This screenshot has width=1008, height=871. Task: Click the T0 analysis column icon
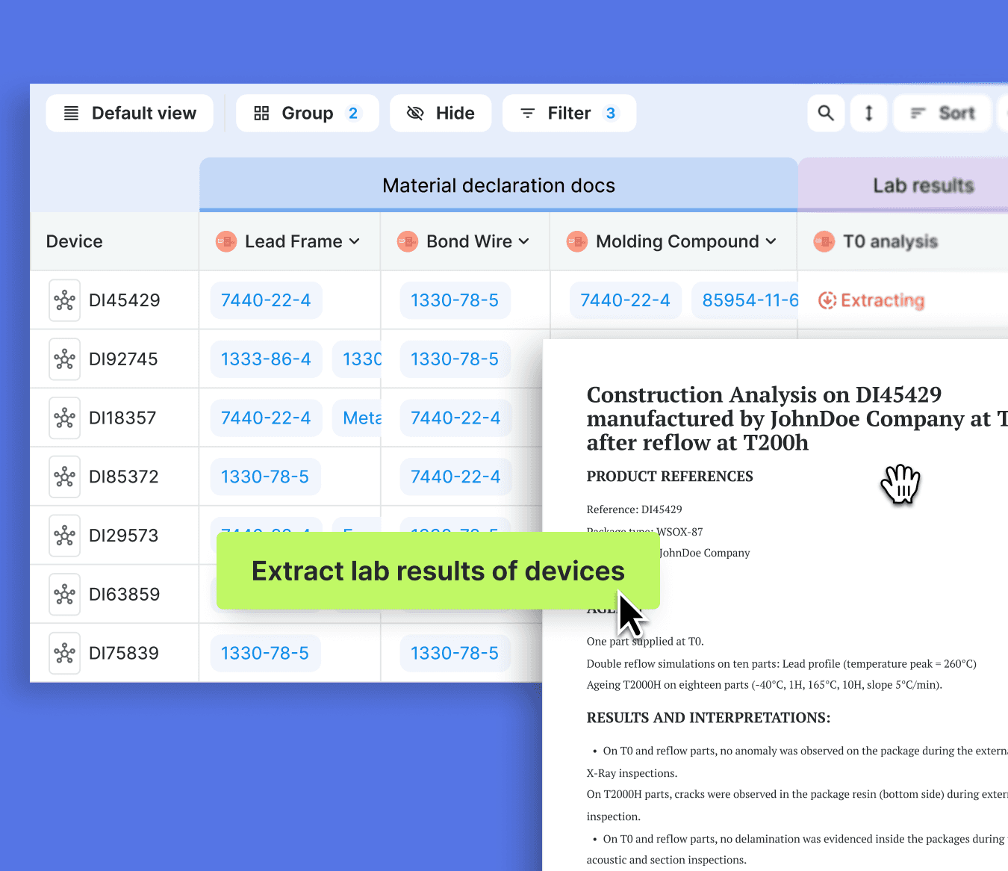click(824, 241)
